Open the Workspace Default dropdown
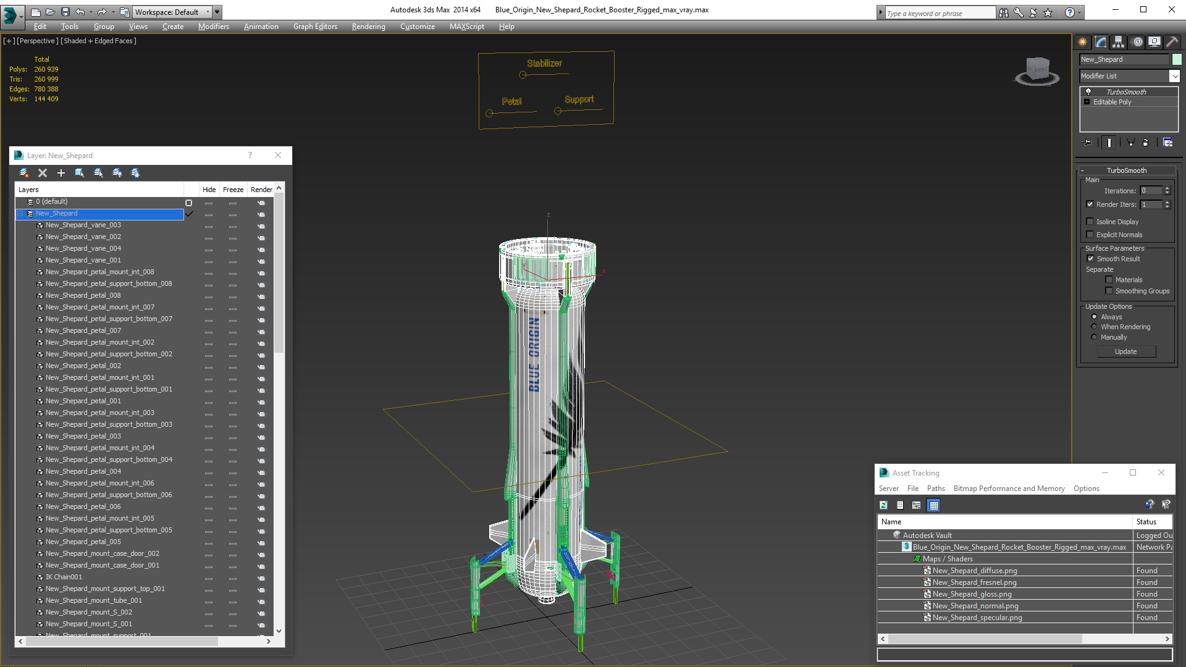The image size is (1186, 667). (174, 12)
